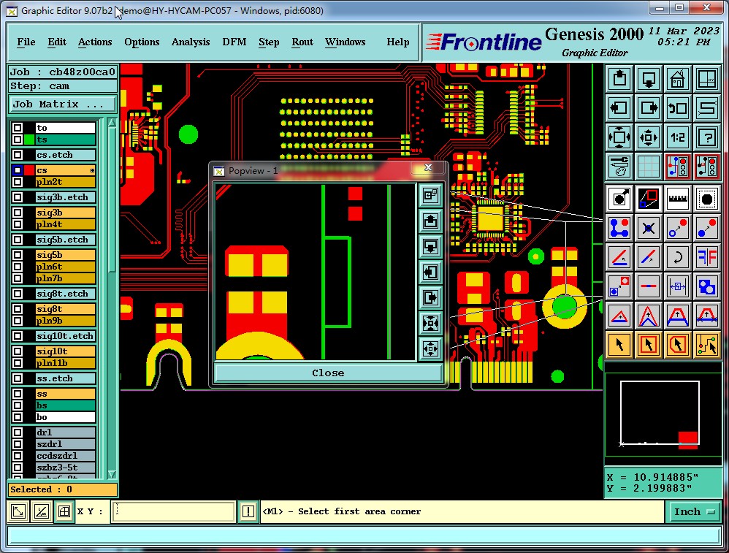The width and height of the screenshot is (729, 553).
Task: Expand the Job Matrix panel
Action: point(62,104)
